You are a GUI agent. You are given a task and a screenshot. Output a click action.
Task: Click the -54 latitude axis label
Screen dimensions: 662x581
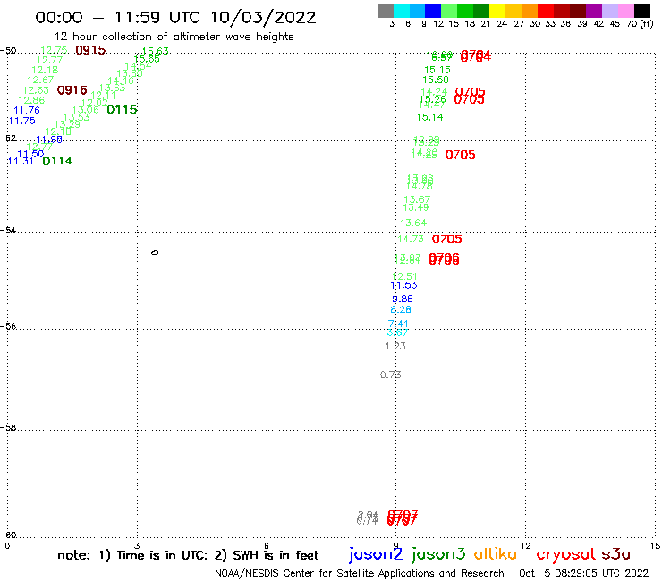8,231
